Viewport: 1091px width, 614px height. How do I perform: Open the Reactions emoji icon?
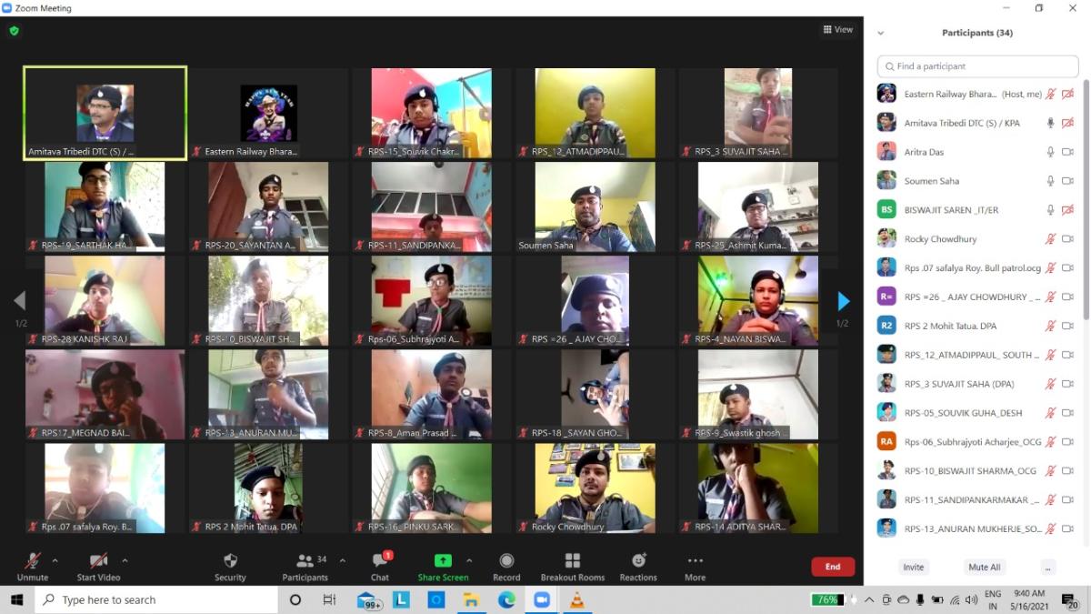click(638, 561)
